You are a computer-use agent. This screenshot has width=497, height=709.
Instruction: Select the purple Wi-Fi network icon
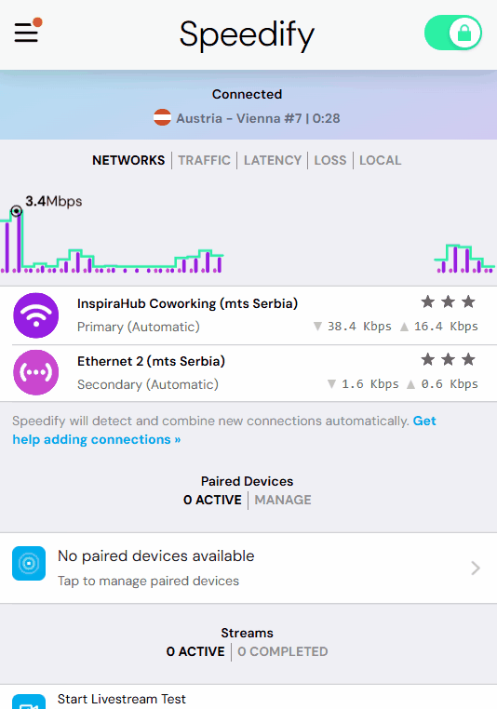[x=36, y=315]
